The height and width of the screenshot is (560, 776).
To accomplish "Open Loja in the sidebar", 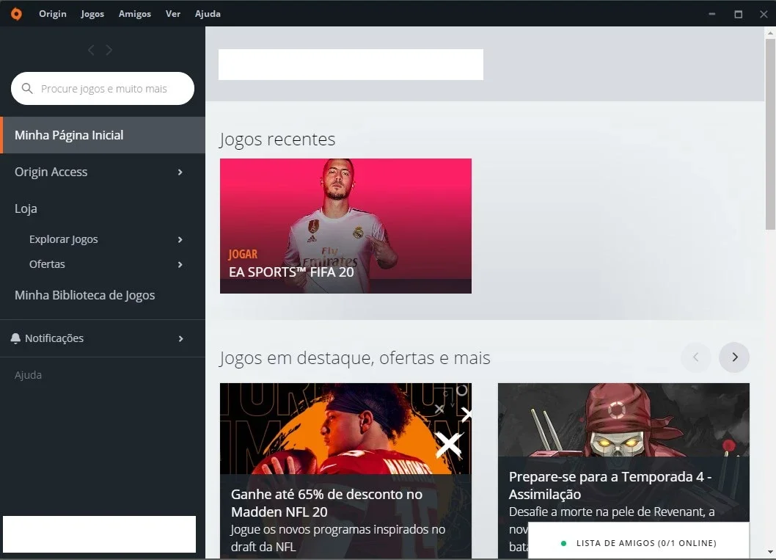I will pos(26,208).
